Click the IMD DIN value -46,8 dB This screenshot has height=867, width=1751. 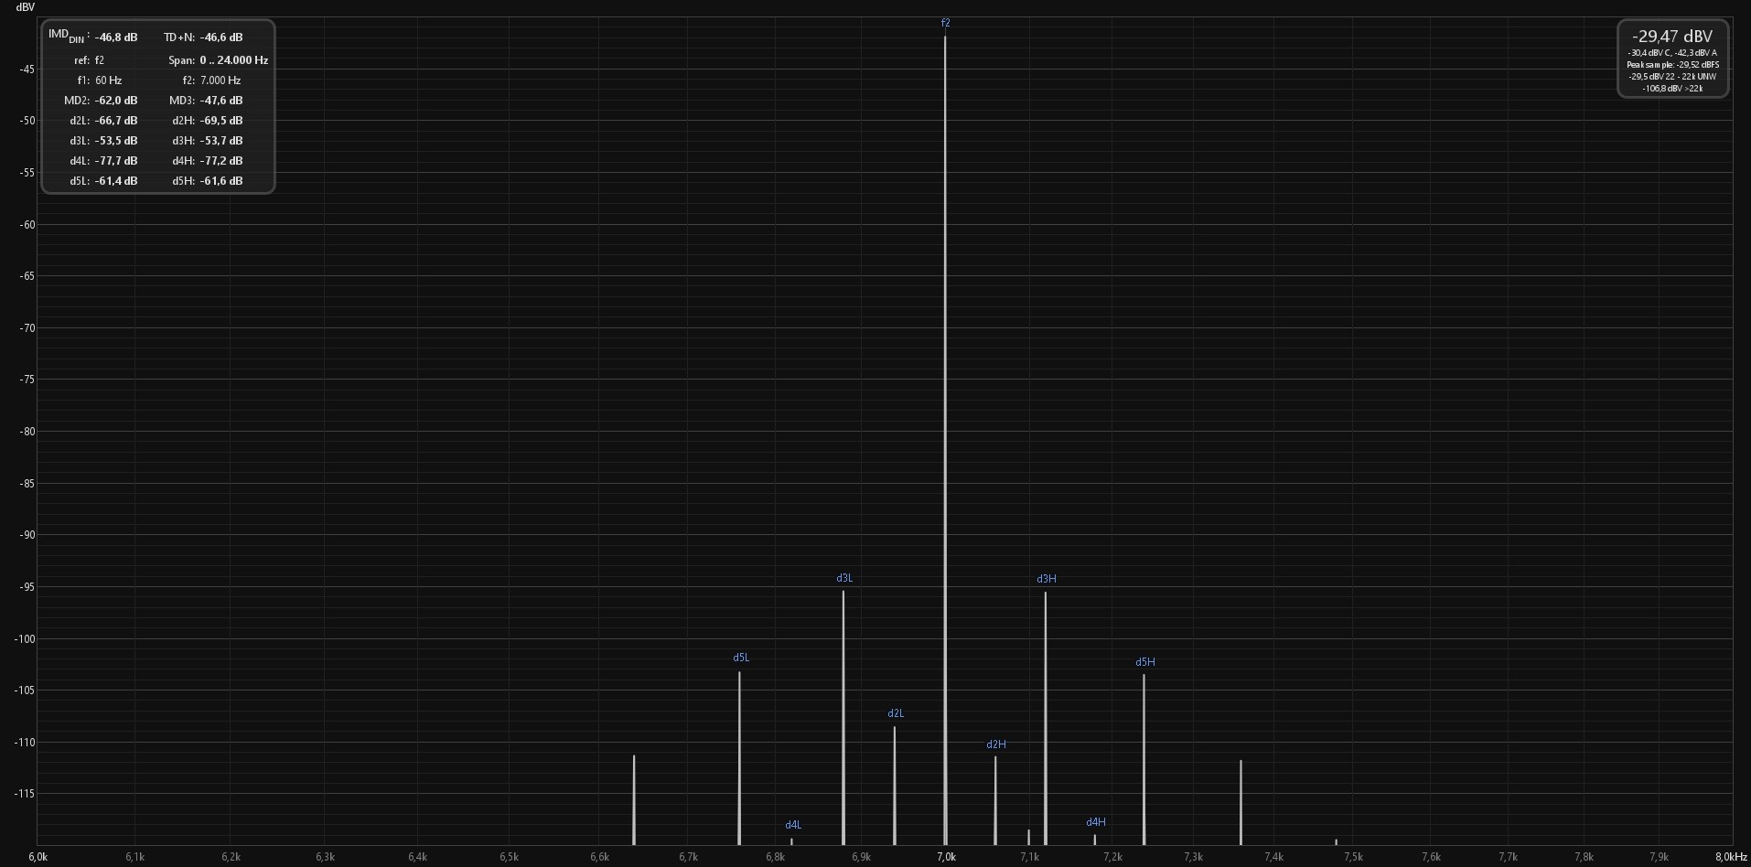click(x=116, y=37)
